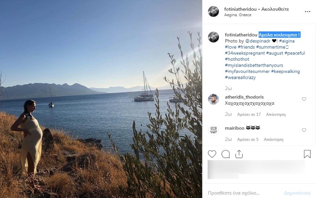The width and height of the screenshot is (316, 198).
Task: Open the three-dot more options menu
Action: [307, 12]
